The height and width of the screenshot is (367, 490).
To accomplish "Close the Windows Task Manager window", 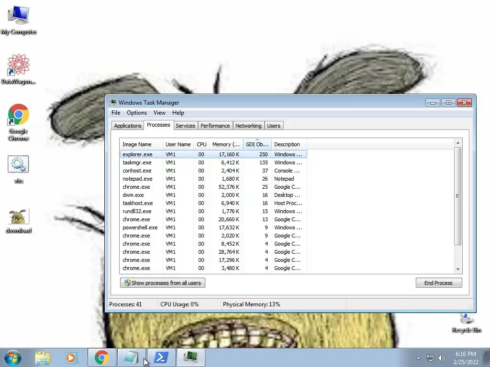I will [x=464, y=102].
